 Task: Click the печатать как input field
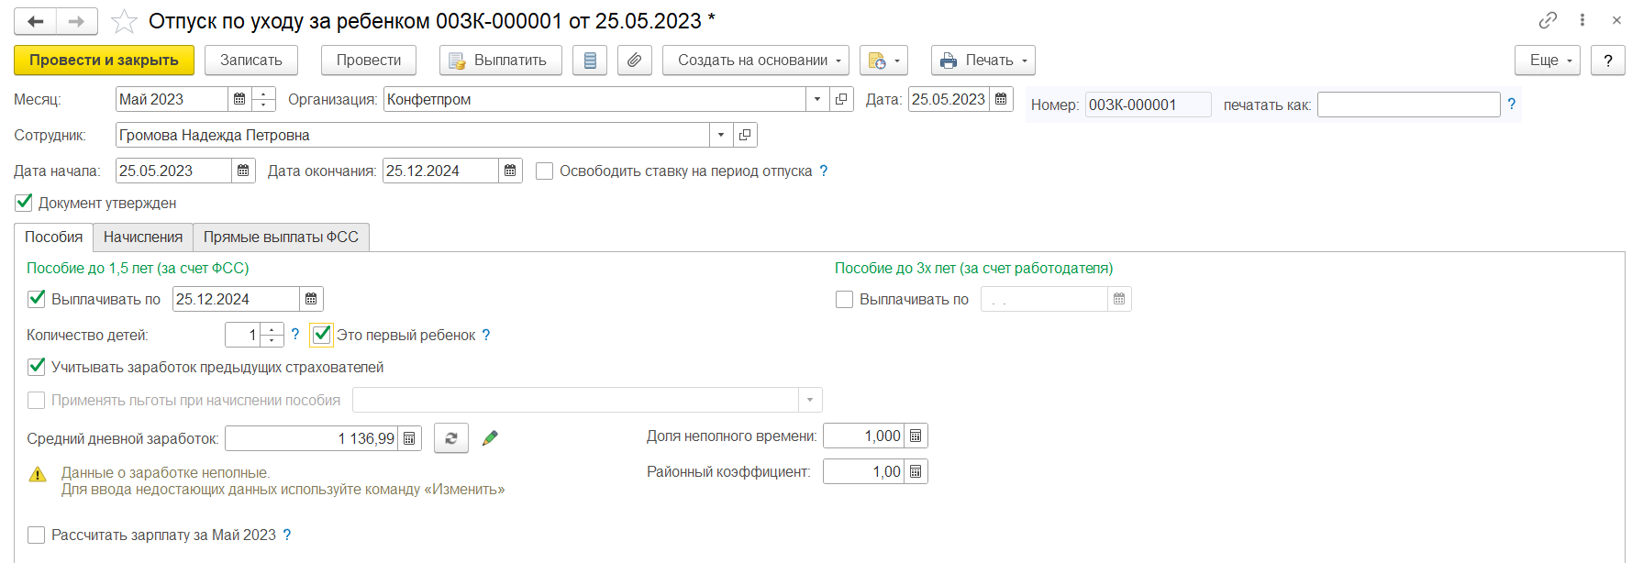pos(1407,105)
